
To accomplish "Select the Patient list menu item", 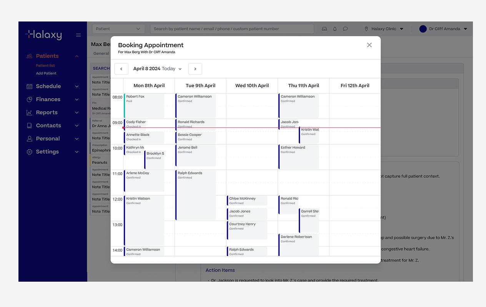I will pos(45,66).
